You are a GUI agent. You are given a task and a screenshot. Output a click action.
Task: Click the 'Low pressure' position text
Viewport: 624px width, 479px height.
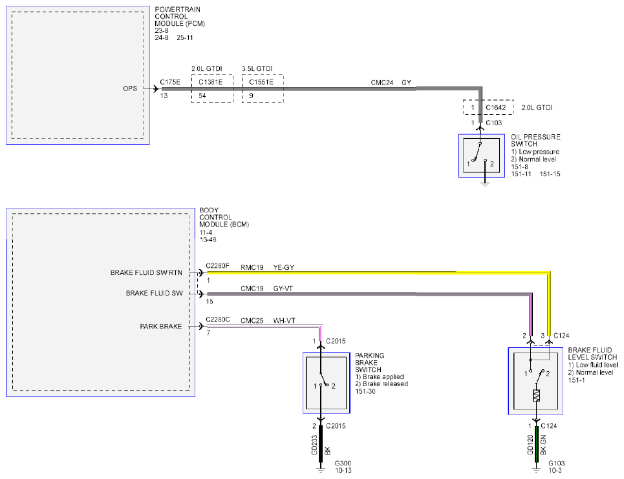(x=535, y=152)
